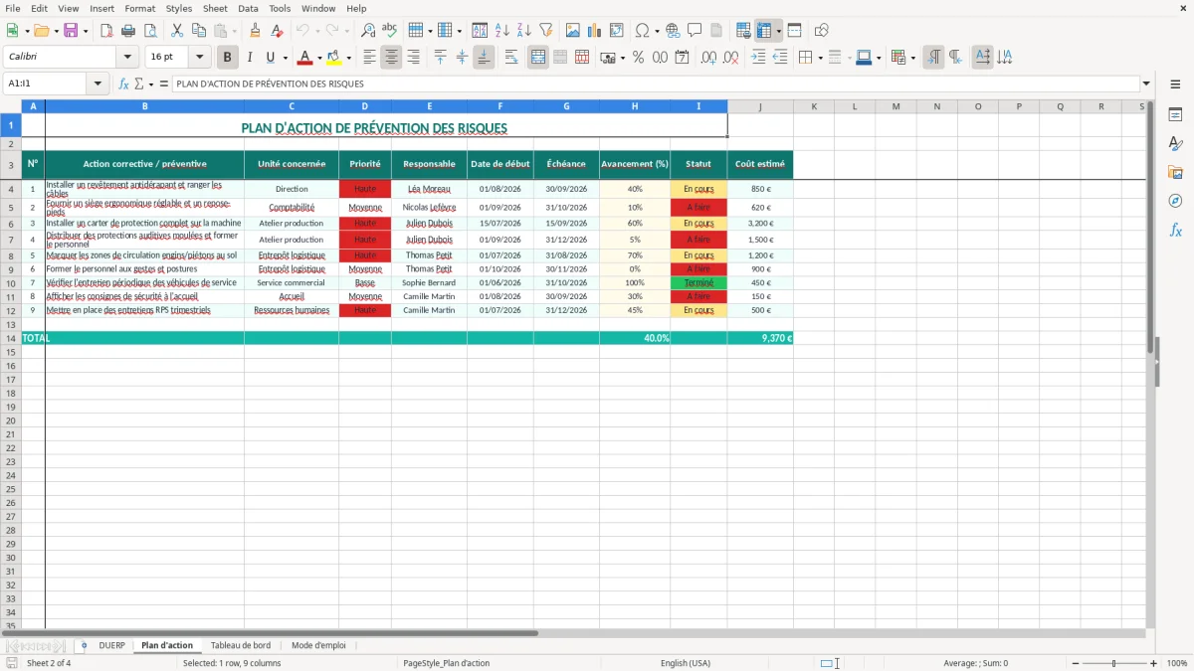Click the Copy icon
Image resolution: width=1194 pixels, height=671 pixels.
(199, 31)
